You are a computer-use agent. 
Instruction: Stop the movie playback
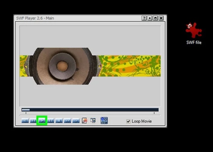[x=59, y=120]
